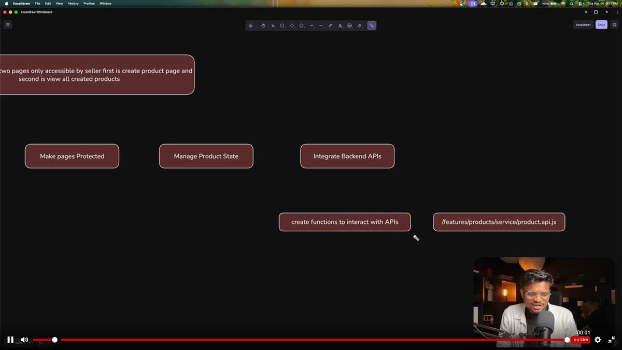
Task: Select the 'Manage Product State' box
Action: click(x=206, y=156)
